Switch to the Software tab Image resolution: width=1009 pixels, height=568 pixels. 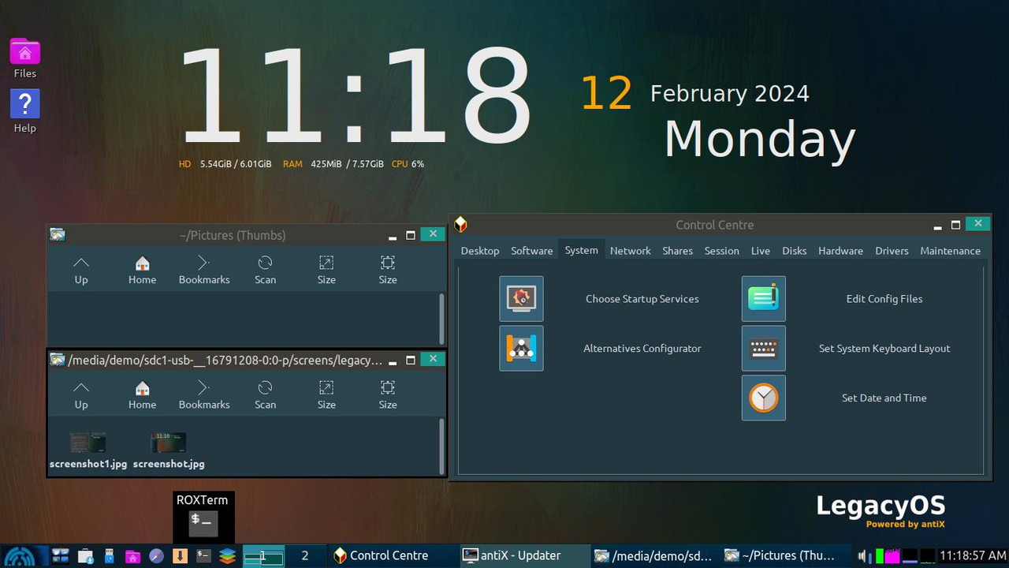[x=532, y=251]
